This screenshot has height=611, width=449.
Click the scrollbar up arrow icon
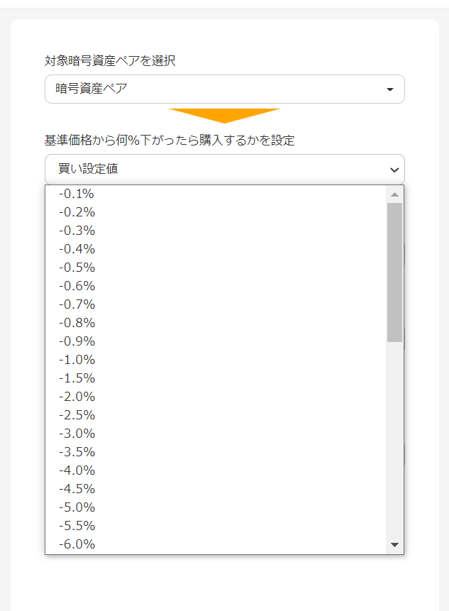395,192
